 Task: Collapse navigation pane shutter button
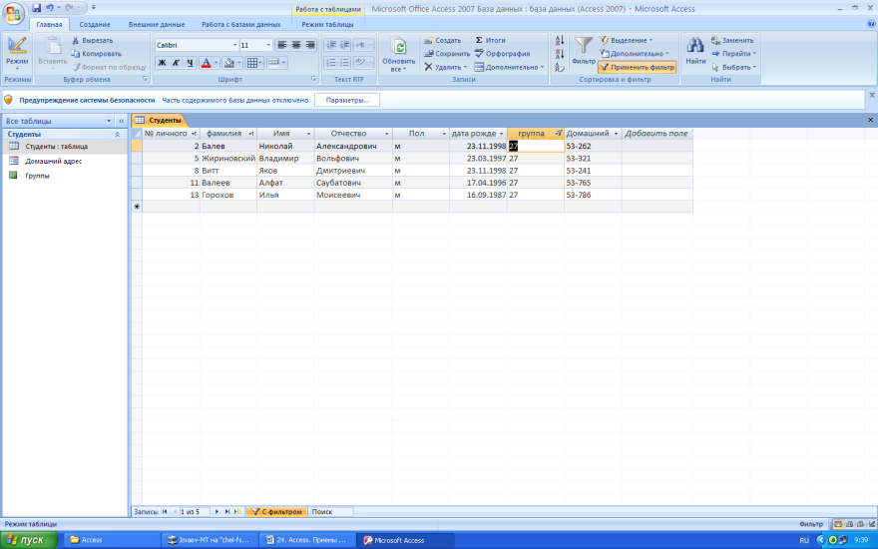click(122, 121)
